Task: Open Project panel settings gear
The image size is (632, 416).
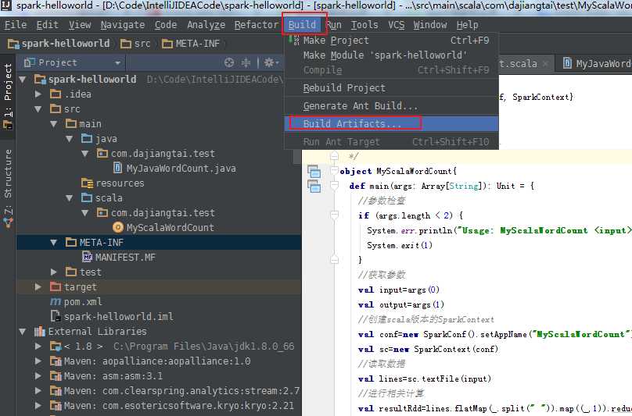Action: pos(271,62)
